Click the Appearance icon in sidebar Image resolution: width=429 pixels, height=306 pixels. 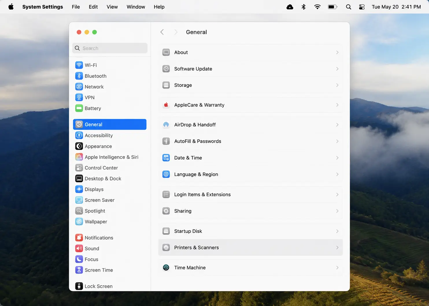point(79,146)
